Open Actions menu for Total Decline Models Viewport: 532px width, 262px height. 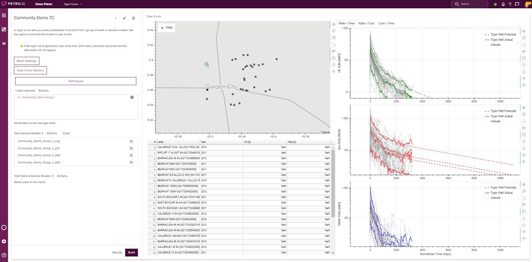(52, 133)
